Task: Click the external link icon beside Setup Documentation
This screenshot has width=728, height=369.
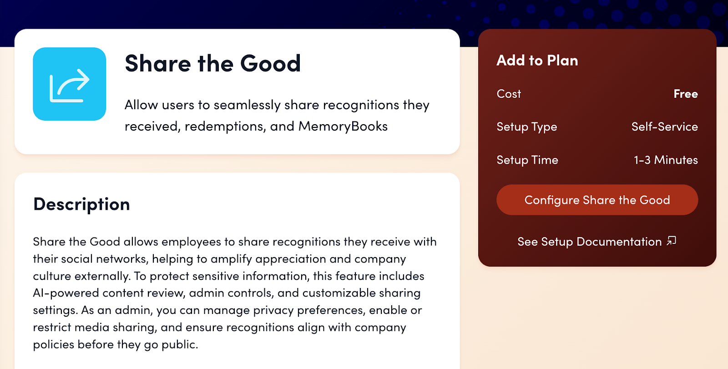Action: [672, 241]
